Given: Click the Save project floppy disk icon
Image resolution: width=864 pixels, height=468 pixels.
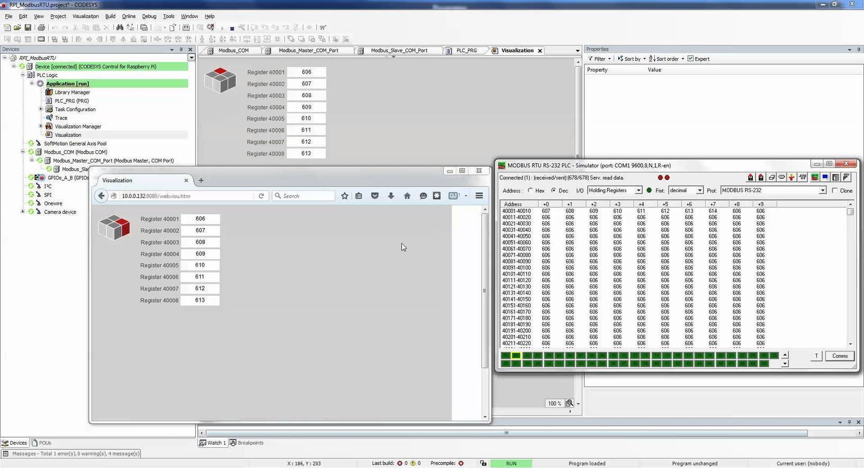Looking at the screenshot, I should 28,28.
